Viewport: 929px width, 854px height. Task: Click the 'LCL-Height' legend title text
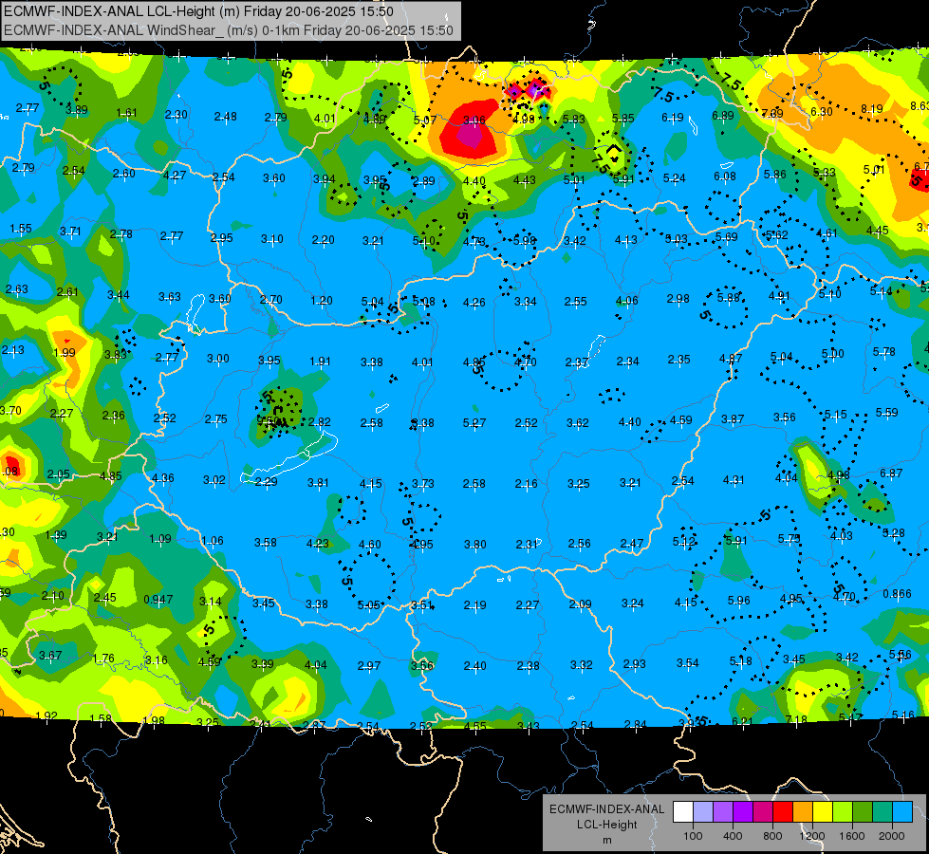coord(606,825)
